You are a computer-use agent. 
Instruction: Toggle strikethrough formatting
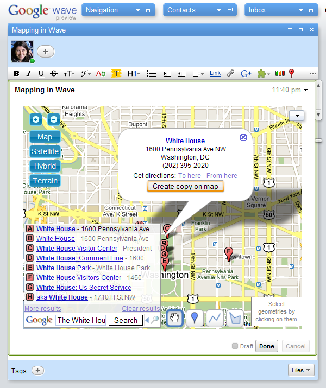(53, 73)
